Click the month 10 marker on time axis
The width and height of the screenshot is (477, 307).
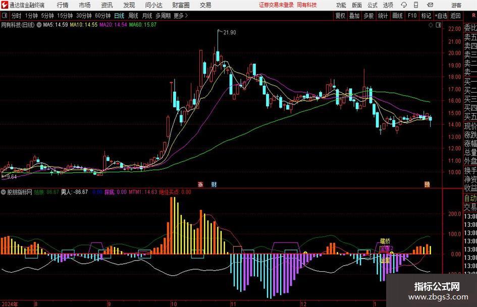tap(174, 303)
